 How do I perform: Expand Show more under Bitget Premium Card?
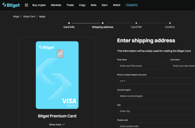pyautogui.click(x=57, y=125)
